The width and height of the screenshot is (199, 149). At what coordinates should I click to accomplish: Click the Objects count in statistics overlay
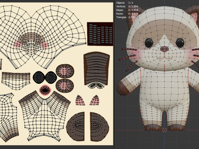pos(131,3)
